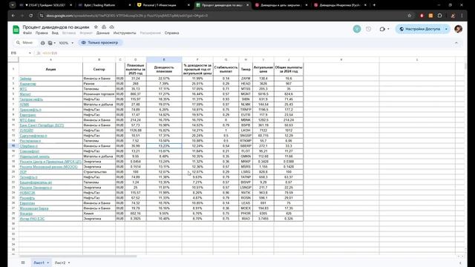Click the Доходность плановая header cell
475x267 pixels.
point(164,69)
